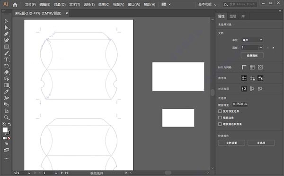Swap fill and stroke colors
The image size is (284, 176).
click(9, 124)
